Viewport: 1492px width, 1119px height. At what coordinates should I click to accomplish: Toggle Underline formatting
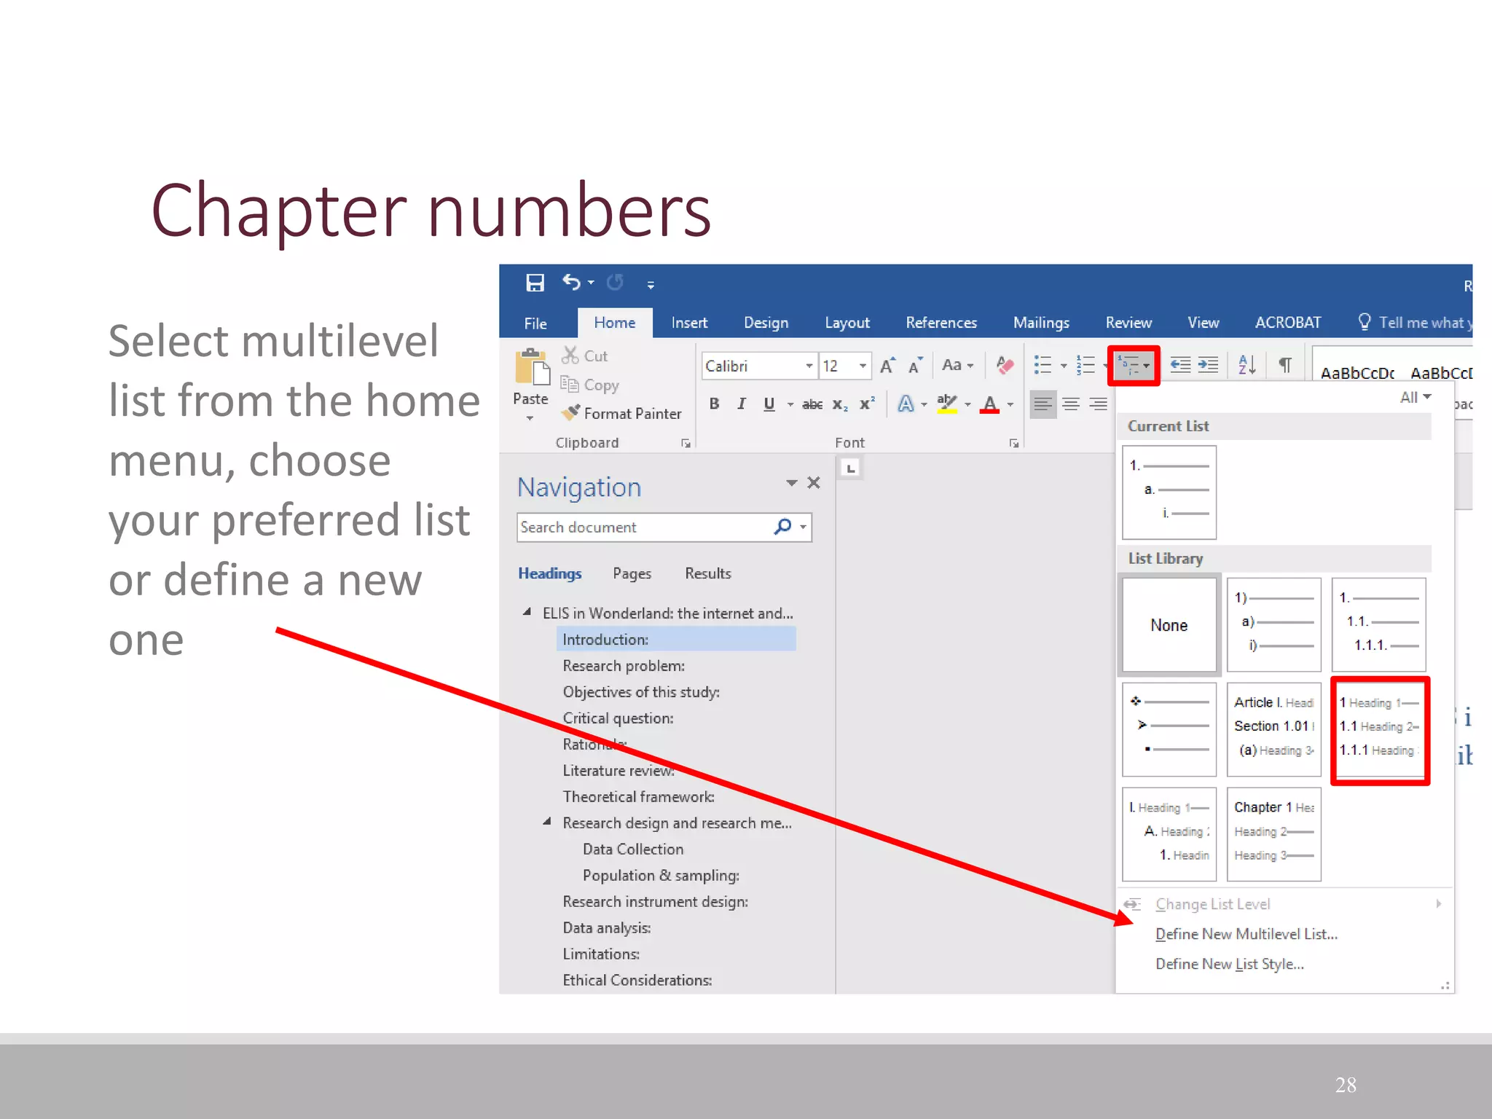click(x=769, y=404)
